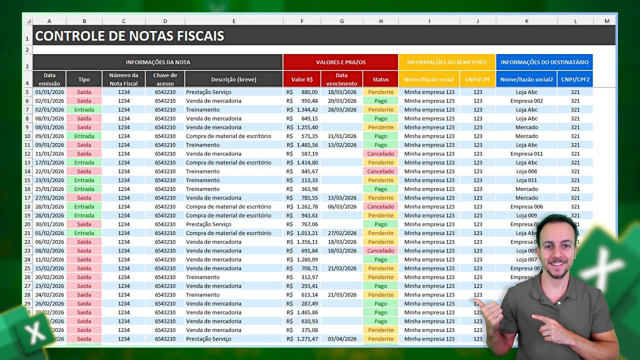
Task: Click the Select All corner triangle
Action: pos(28,21)
